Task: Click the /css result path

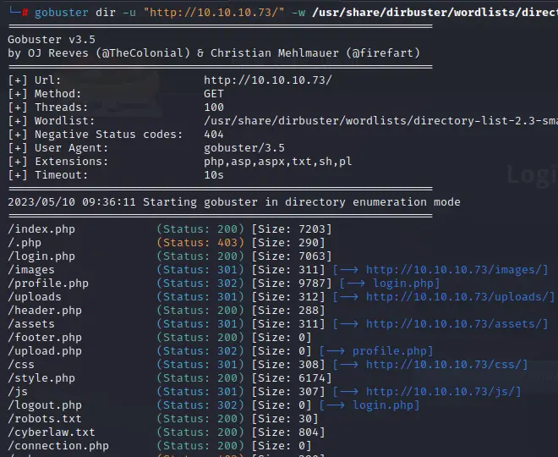Action: tap(21, 365)
